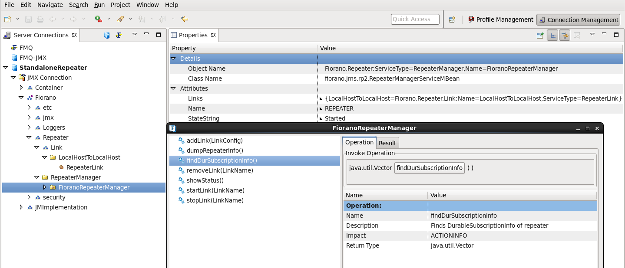Viewport: 625px width, 268px height.
Task: Switch to Profile Management perspective
Action: tap(501, 20)
